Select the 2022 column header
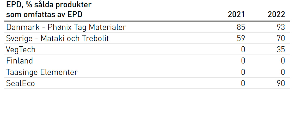The image size is (295, 125). tap(276, 15)
